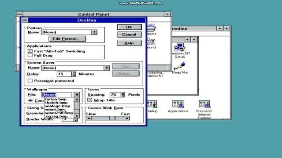The image size is (282, 158).
Task: Click the Wallpaper File text field
Action: tap(56, 95)
